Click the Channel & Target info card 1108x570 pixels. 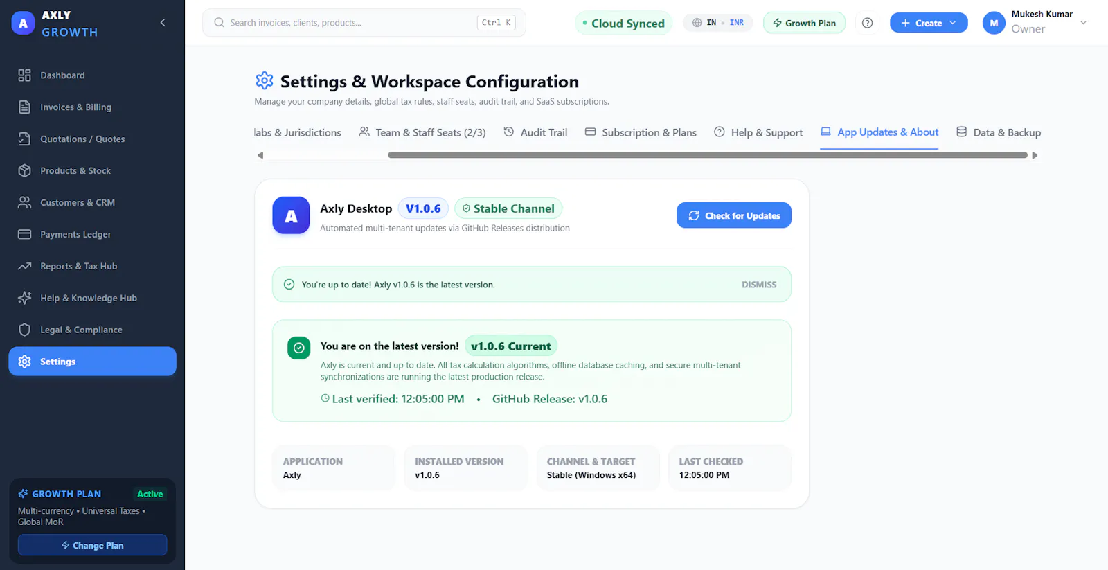pyautogui.click(x=598, y=468)
